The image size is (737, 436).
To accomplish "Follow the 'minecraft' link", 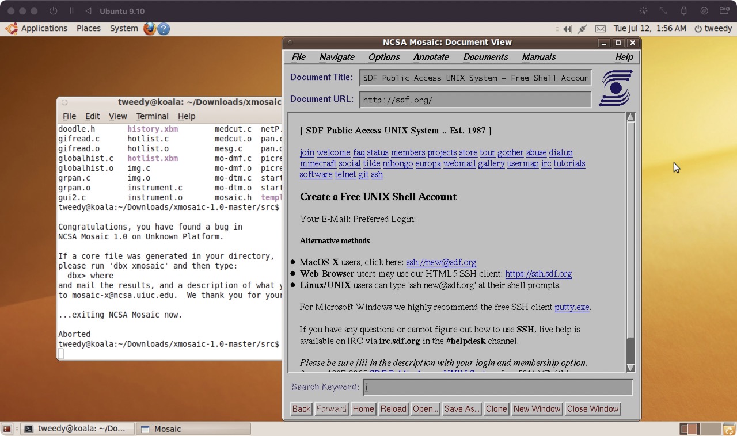I will pyautogui.click(x=318, y=163).
